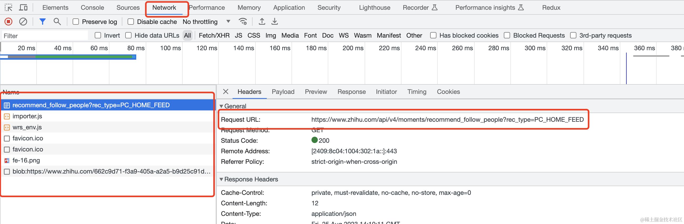The width and height of the screenshot is (684, 224).
Task: Filter requests by Fetch/XHR type
Action: pos(214,35)
